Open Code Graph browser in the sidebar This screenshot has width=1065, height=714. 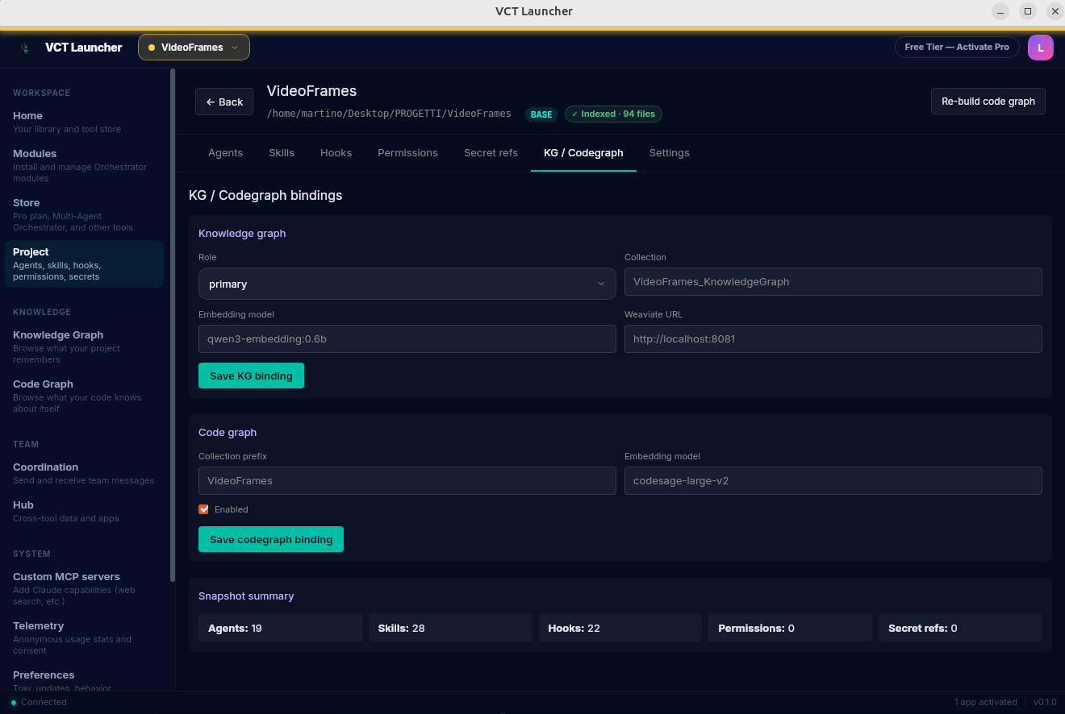(84, 396)
